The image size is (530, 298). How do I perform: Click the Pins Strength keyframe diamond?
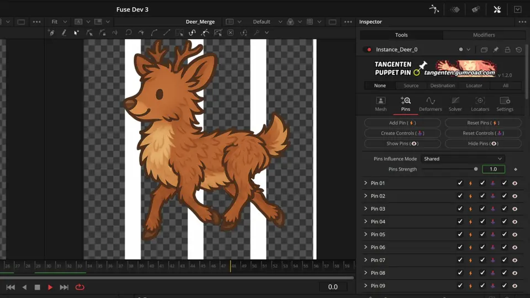tap(516, 169)
